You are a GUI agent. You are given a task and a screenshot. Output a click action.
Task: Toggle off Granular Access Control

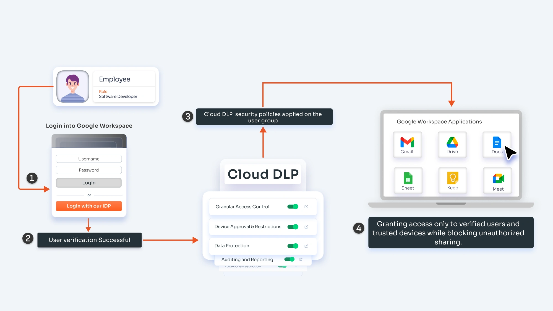click(x=293, y=206)
